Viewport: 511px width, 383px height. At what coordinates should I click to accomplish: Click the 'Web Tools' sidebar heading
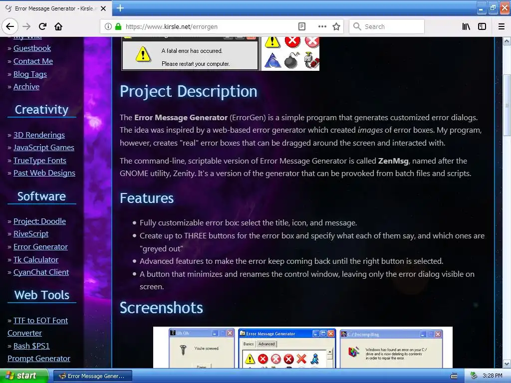click(x=42, y=295)
